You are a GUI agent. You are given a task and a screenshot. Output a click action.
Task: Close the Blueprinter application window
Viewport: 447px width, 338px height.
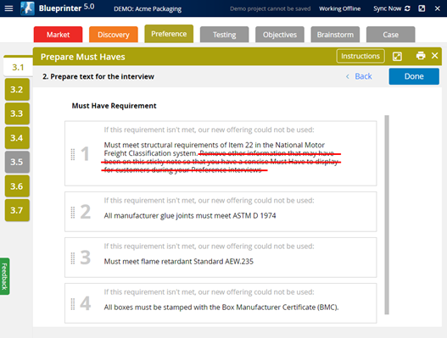click(438, 8)
